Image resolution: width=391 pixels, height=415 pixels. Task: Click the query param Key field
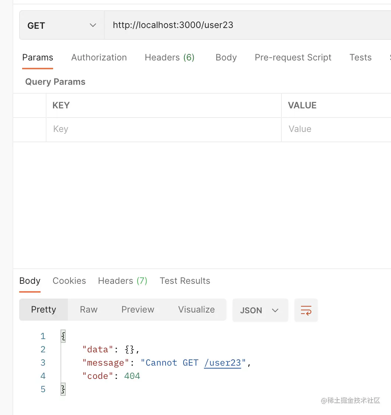click(163, 129)
